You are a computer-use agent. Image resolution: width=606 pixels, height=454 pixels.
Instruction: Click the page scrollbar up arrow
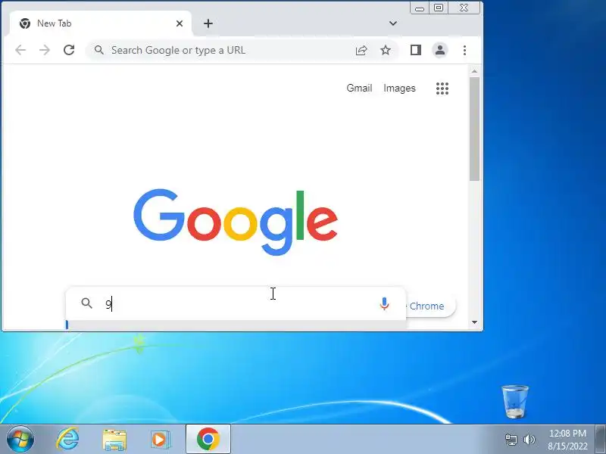click(475, 71)
